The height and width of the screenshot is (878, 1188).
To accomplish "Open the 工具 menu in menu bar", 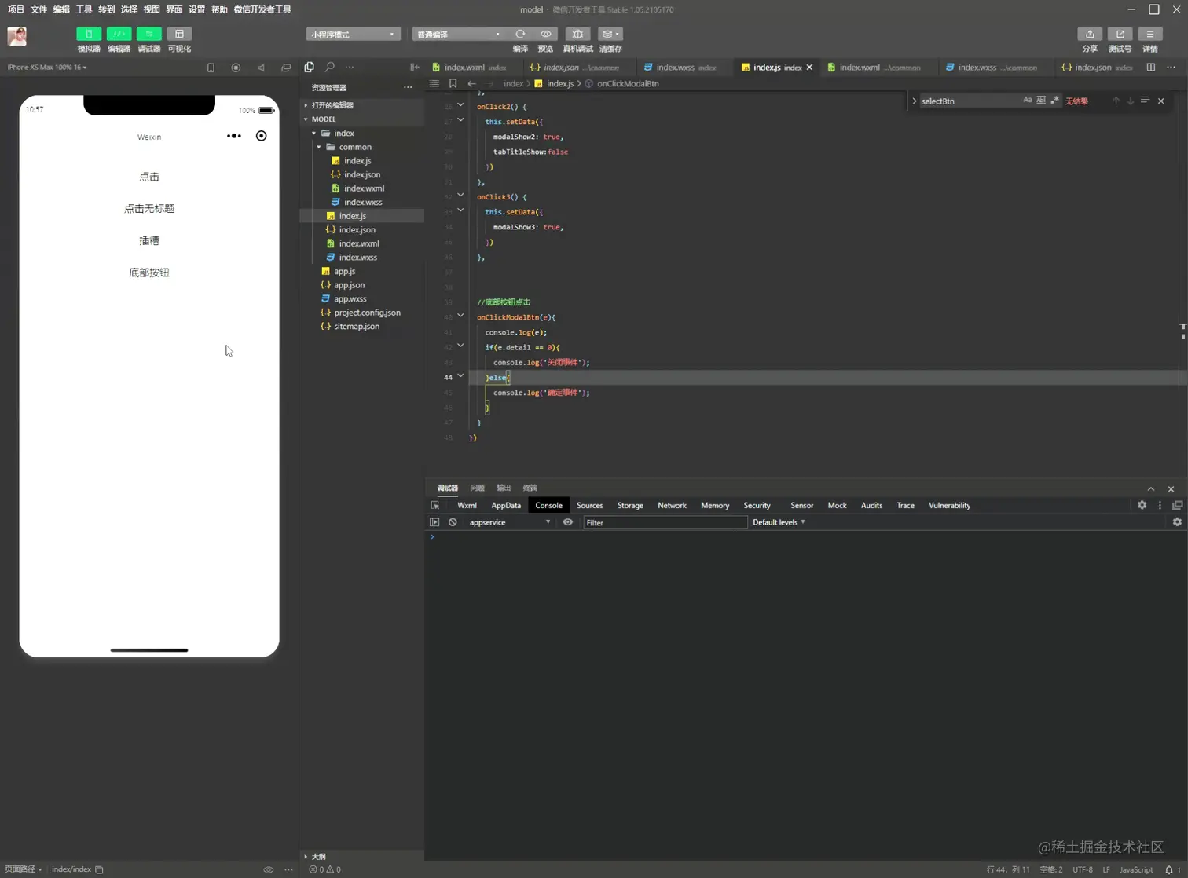I will [x=83, y=9].
